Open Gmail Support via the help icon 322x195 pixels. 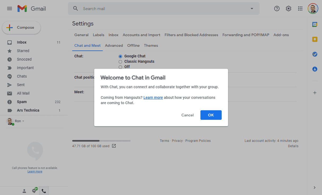point(277,9)
